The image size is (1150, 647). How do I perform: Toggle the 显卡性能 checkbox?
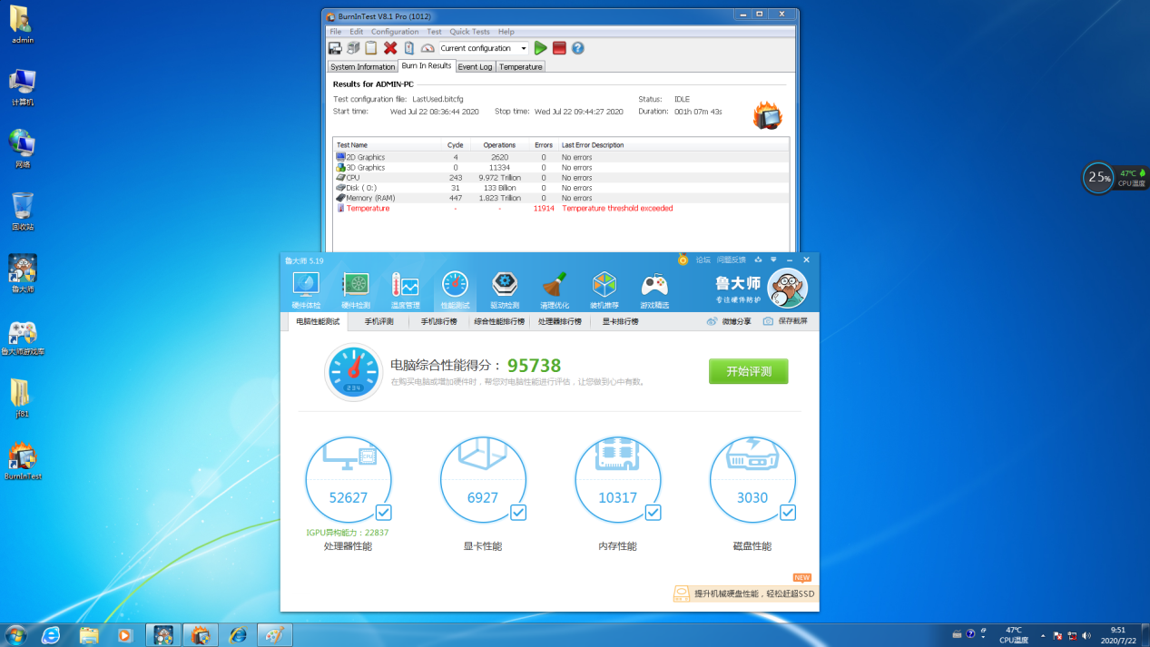518,513
